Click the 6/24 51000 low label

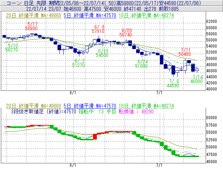[142, 64]
